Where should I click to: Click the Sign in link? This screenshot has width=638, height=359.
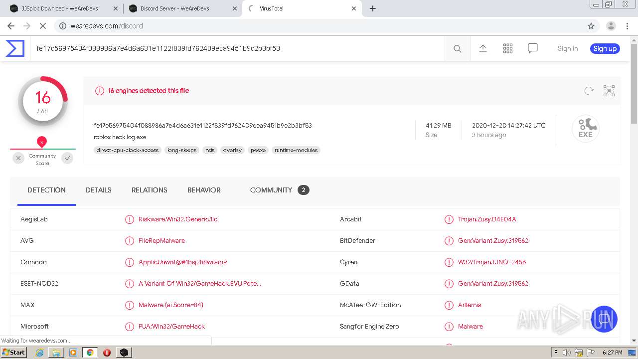tap(568, 48)
